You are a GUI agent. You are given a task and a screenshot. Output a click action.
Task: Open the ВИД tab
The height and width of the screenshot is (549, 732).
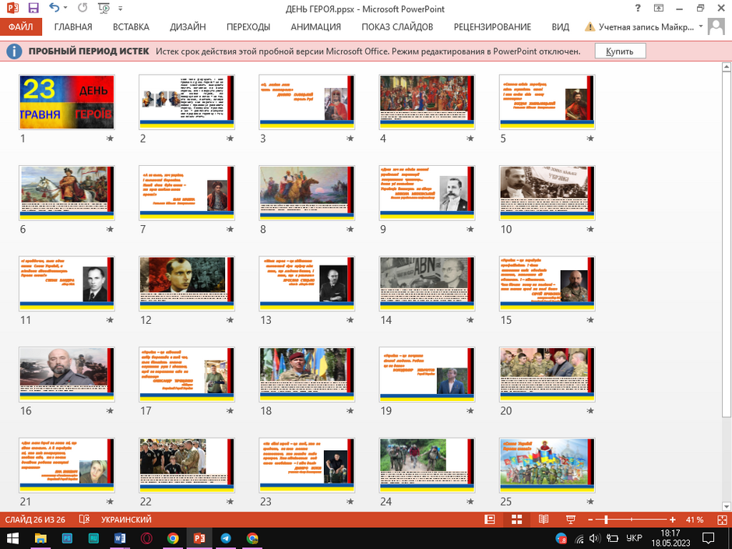pos(560,26)
